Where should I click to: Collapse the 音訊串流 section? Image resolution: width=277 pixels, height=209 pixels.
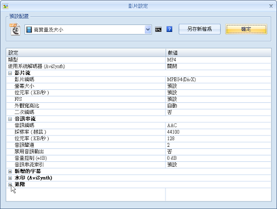coord(10,119)
